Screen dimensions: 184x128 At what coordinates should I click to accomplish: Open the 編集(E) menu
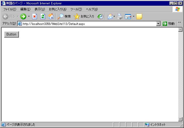25,9
